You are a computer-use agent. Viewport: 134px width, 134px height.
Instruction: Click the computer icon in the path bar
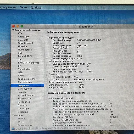click(13, 129)
